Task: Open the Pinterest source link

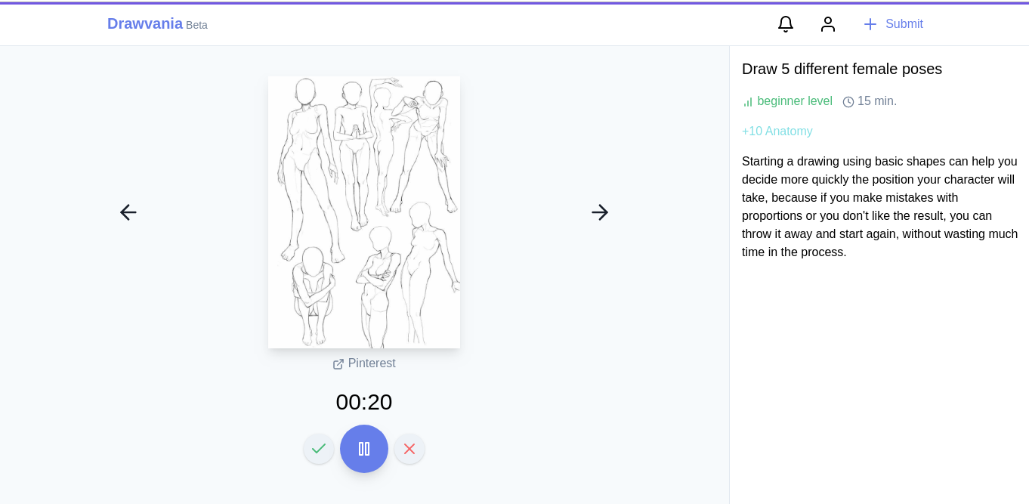Action: [371, 363]
